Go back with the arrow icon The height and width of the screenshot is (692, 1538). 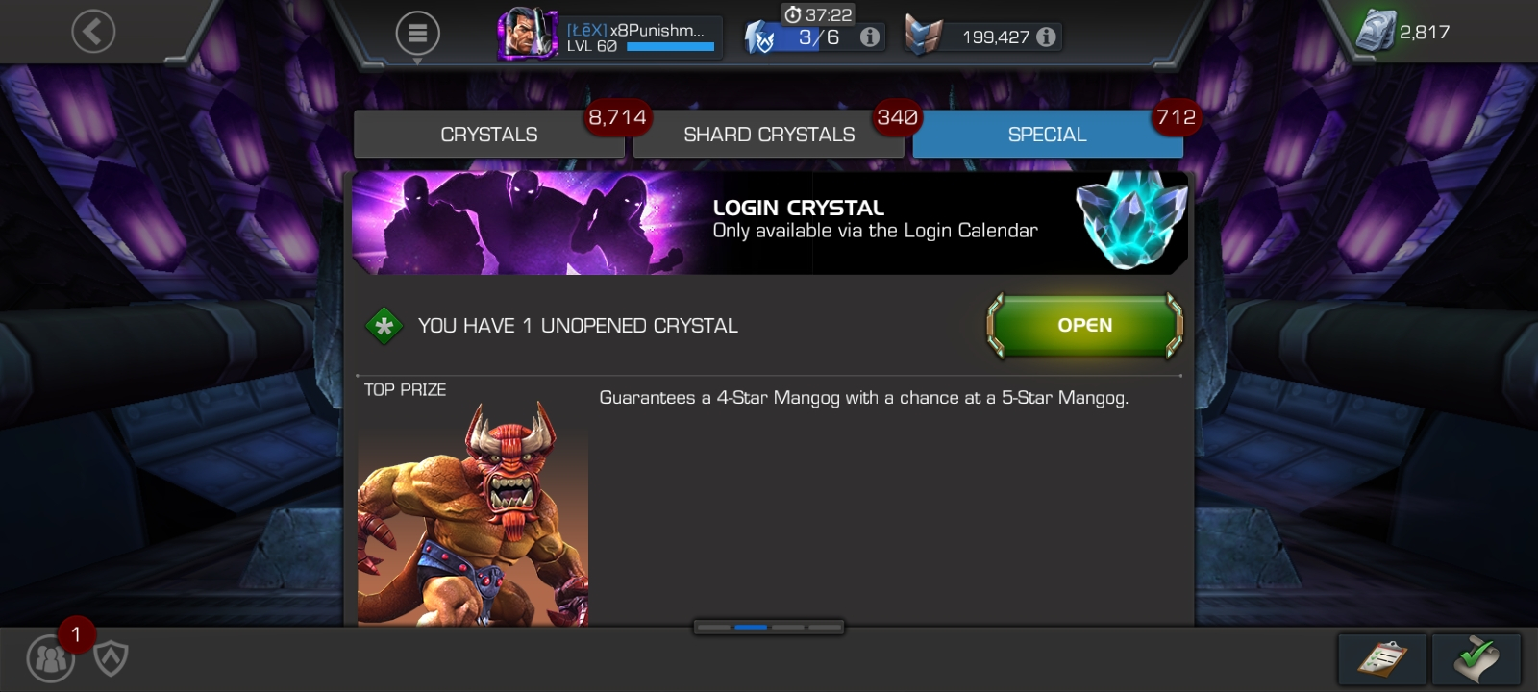tap(93, 33)
